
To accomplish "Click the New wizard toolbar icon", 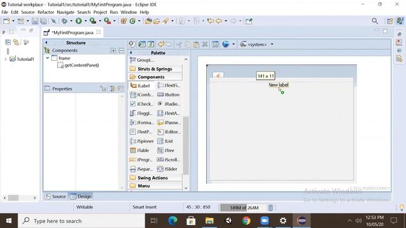I will coord(6,21).
